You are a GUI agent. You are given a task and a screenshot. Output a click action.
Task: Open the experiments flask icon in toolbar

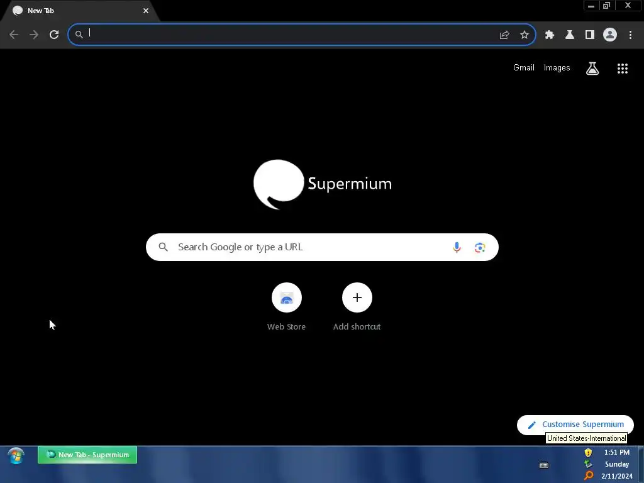pyautogui.click(x=570, y=35)
